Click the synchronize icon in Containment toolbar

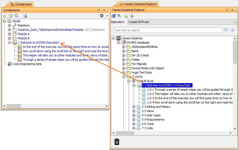pyautogui.click(x=25, y=16)
